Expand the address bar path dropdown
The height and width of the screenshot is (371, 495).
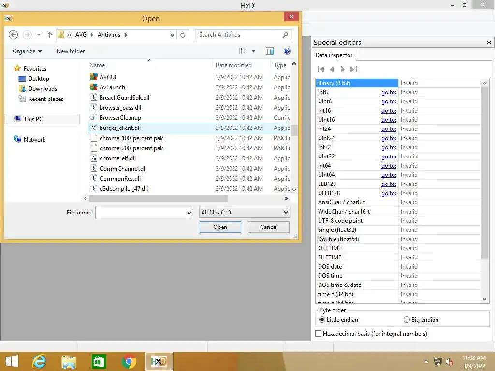172,35
